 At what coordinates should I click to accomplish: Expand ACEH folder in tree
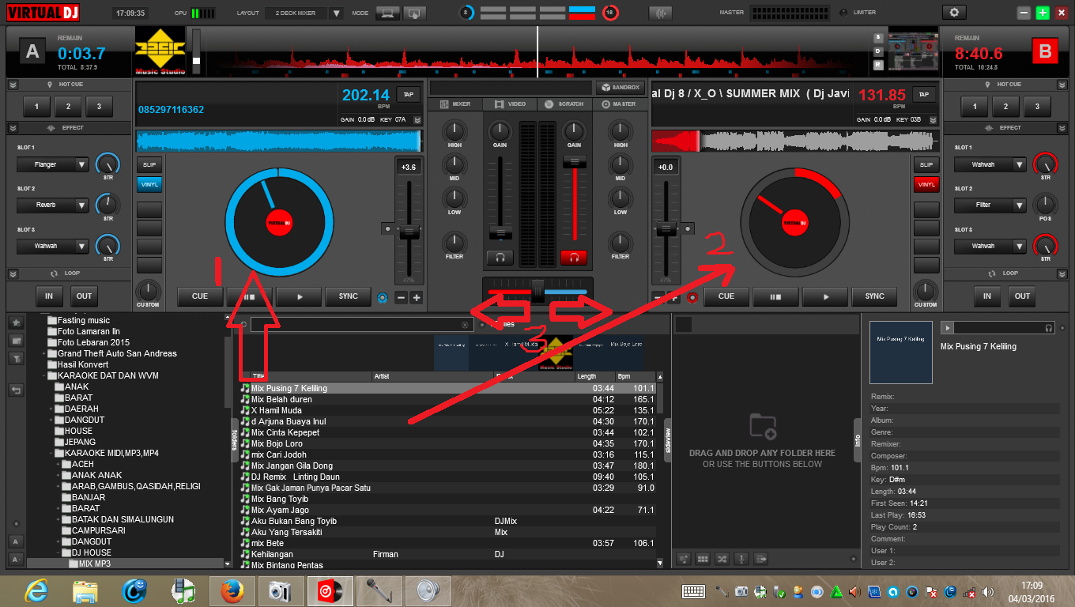pyautogui.click(x=58, y=464)
